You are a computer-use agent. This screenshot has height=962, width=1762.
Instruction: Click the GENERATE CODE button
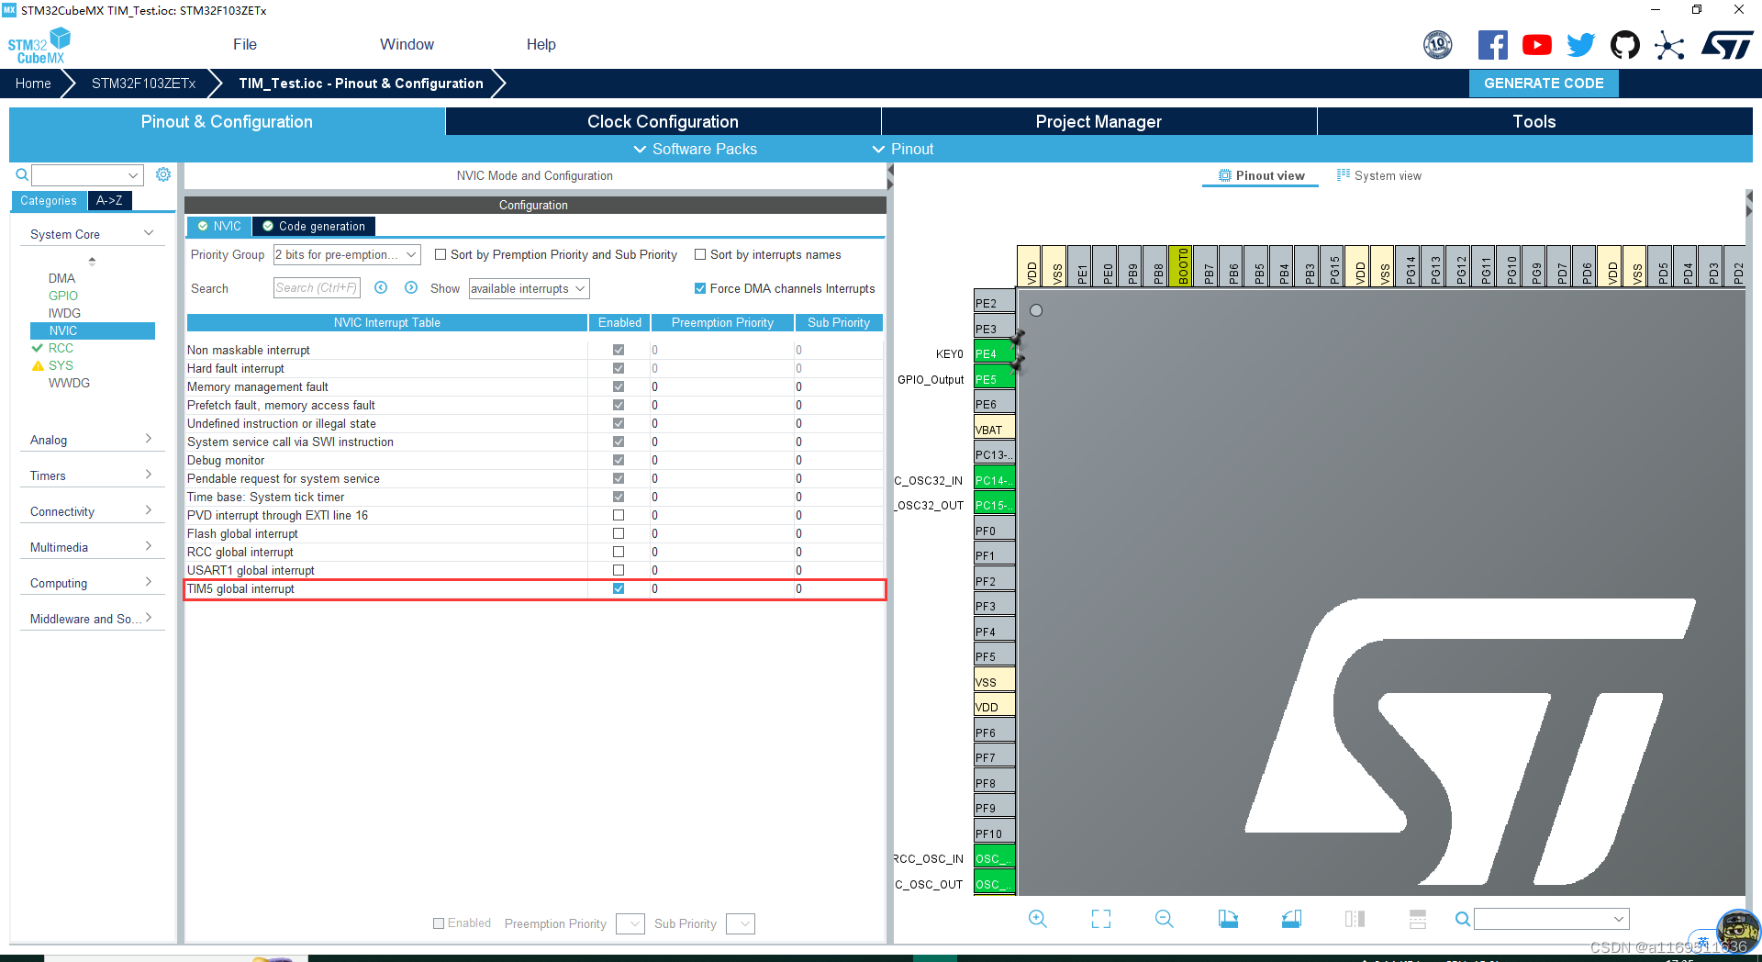[1544, 83]
